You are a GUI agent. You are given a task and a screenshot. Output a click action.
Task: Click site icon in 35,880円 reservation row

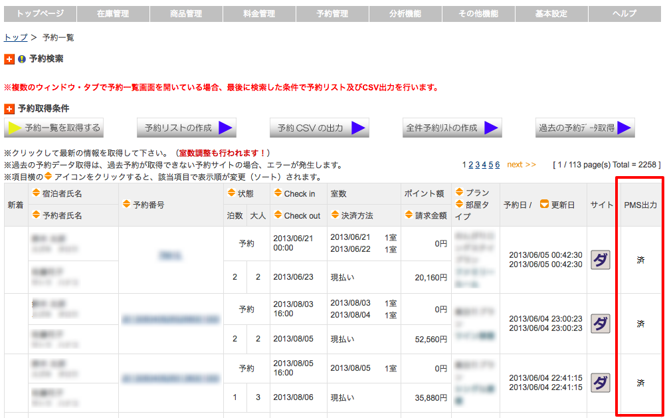coord(600,383)
